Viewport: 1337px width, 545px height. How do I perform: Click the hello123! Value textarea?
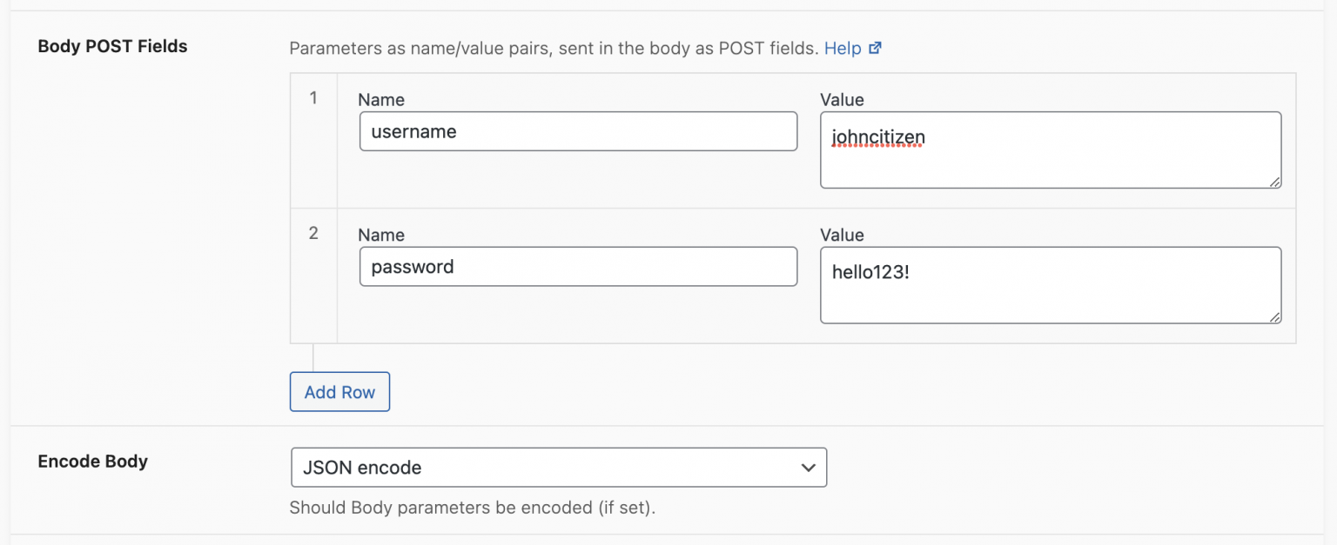(1051, 285)
